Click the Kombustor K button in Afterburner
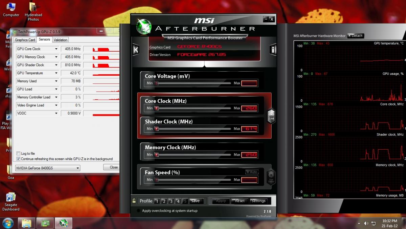The height and width of the screenshot is (229, 406). pyautogui.click(x=136, y=50)
